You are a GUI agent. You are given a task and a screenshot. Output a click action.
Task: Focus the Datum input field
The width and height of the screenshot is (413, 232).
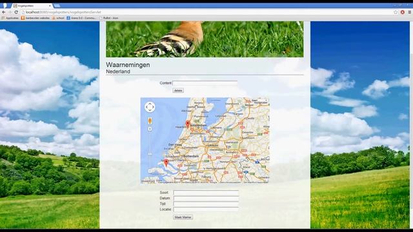click(206, 198)
